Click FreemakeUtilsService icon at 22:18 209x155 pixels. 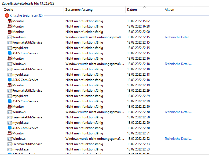click(10, 69)
